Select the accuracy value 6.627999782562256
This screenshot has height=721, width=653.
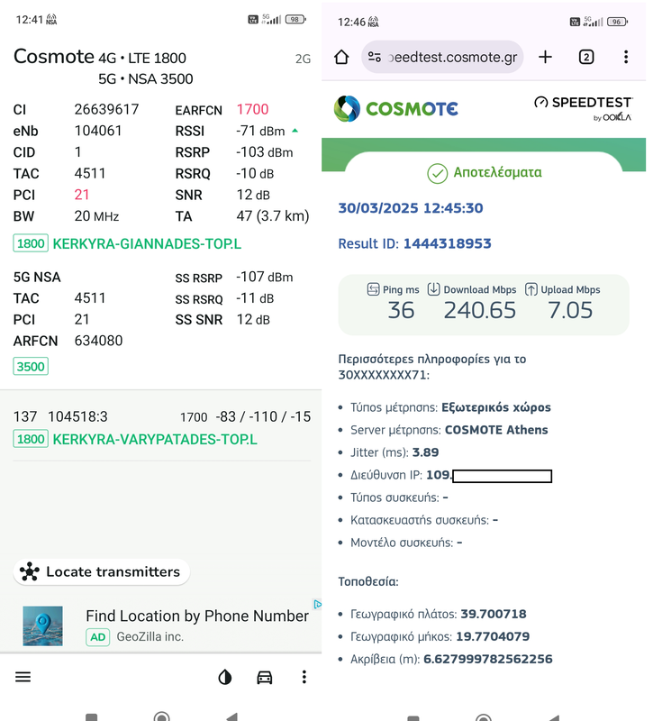pos(487,659)
